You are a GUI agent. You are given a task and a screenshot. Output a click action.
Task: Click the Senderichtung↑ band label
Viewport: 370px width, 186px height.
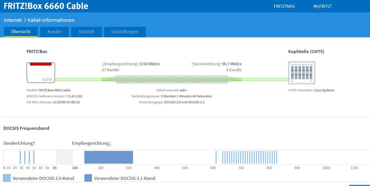(x=19, y=143)
